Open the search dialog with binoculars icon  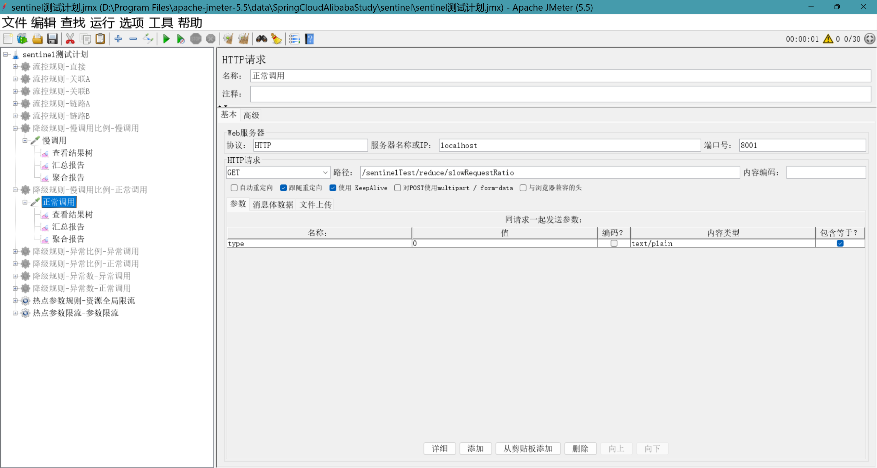tap(261, 39)
